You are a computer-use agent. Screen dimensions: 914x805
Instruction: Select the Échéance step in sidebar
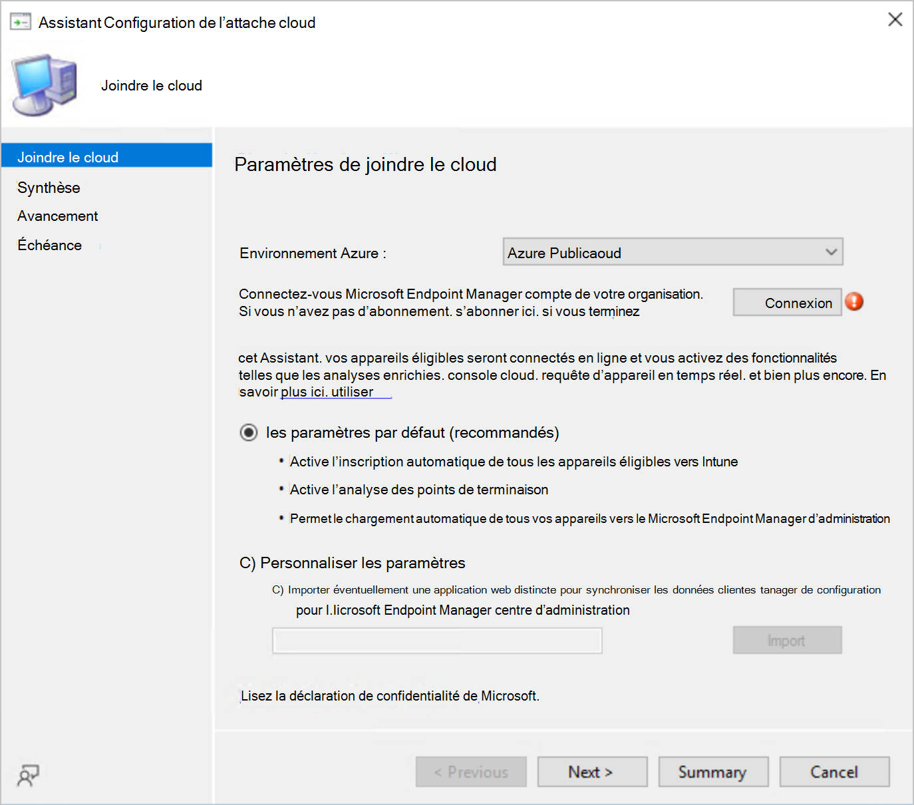coord(49,245)
